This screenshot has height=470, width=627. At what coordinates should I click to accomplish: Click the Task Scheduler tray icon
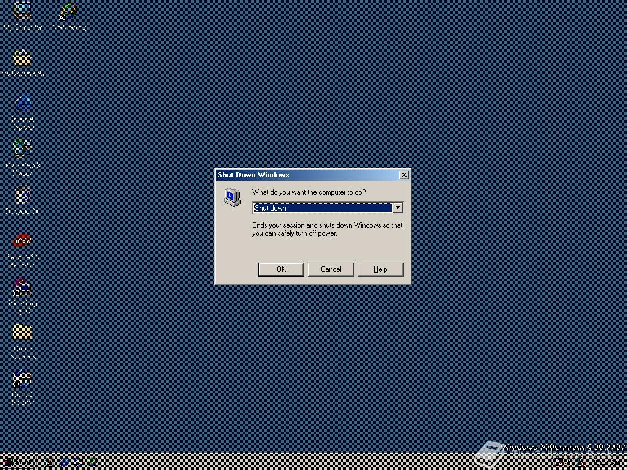[x=558, y=463]
